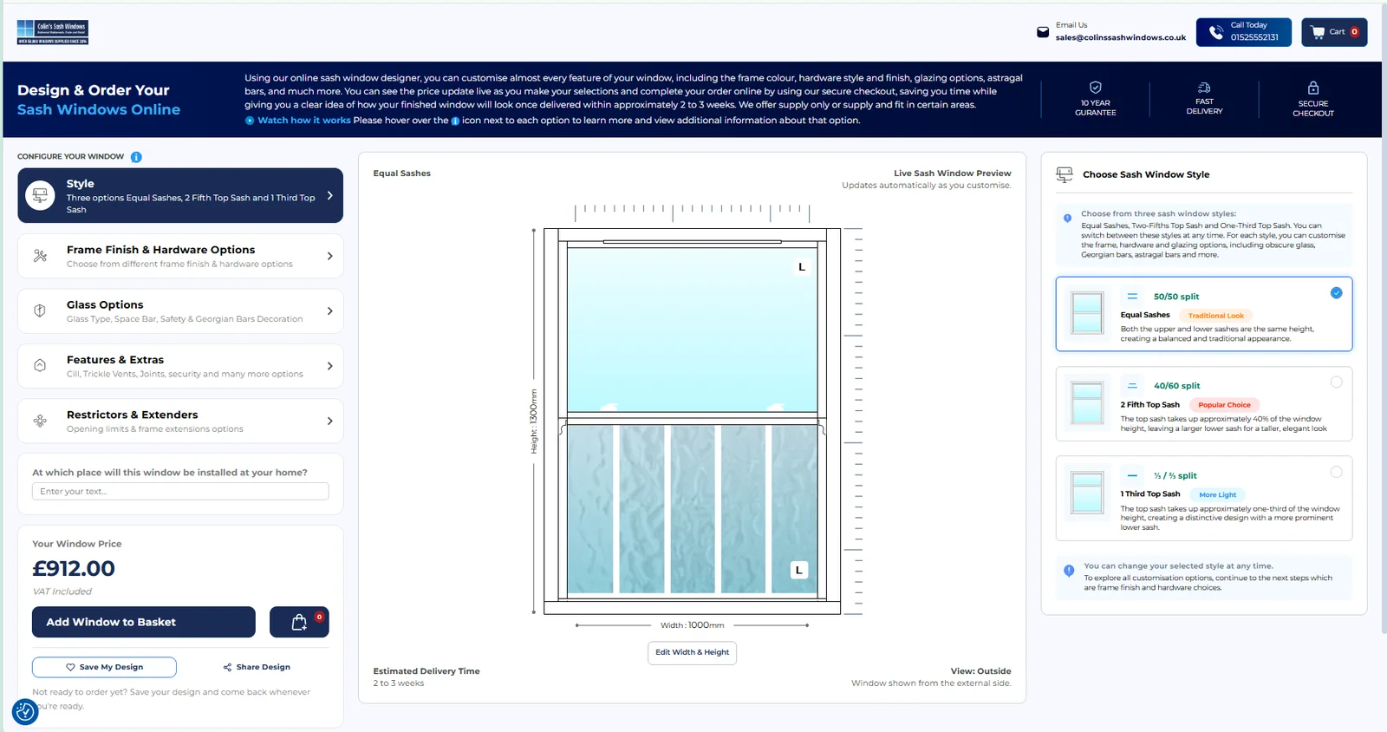Click Add Window to Basket button
This screenshot has height=732, width=1387.
(144, 622)
